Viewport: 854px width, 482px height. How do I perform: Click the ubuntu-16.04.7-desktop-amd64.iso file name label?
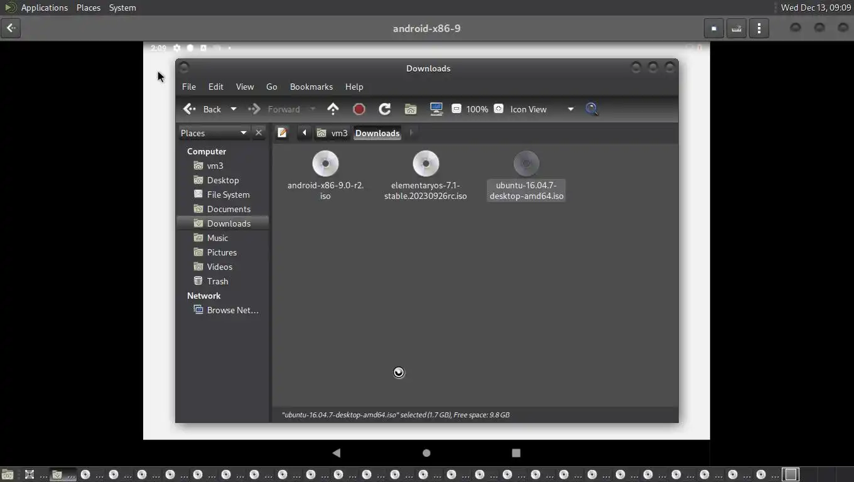tap(526, 191)
